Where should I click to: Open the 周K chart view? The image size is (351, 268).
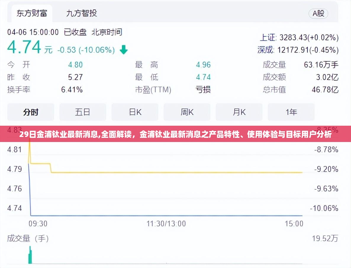[187, 112]
